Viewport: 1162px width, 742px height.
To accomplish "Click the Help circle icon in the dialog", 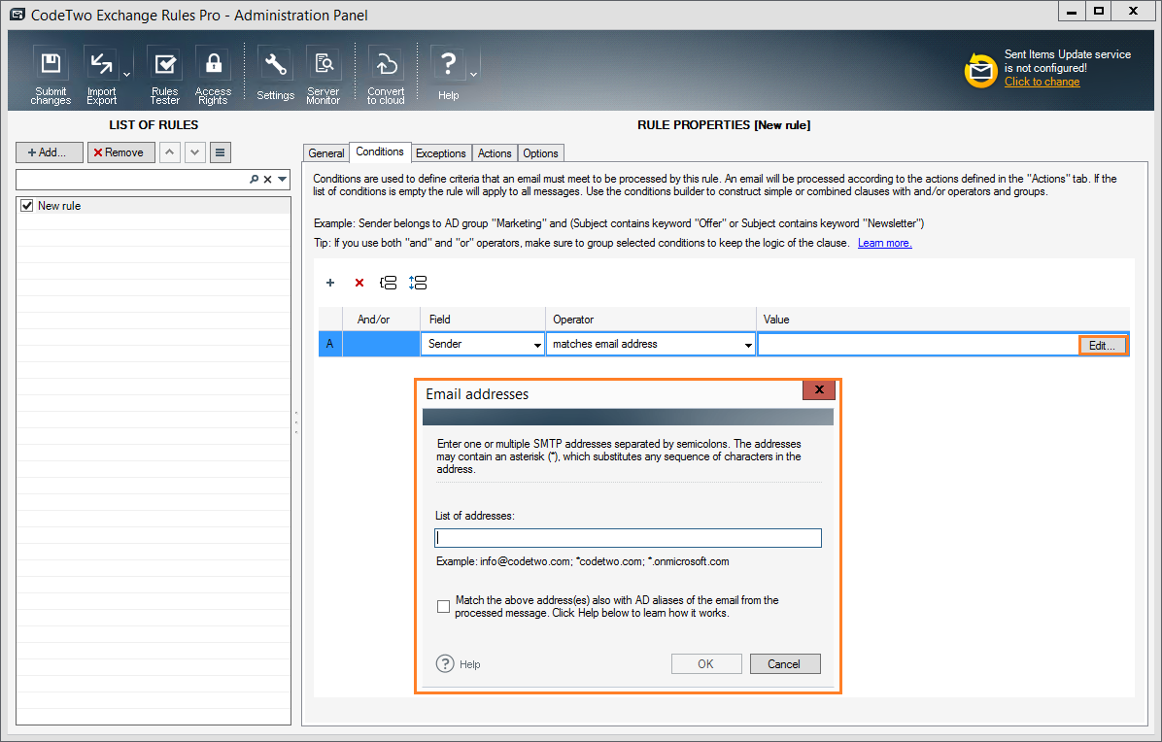I will pyautogui.click(x=445, y=663).
